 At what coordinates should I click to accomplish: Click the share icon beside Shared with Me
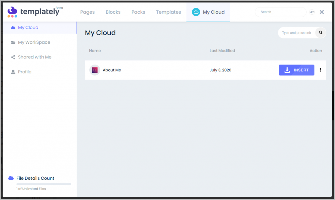13,57
